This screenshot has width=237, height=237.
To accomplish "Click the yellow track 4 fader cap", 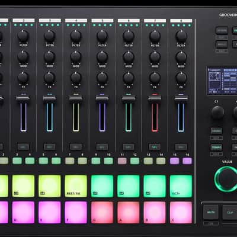I will 76,98.
